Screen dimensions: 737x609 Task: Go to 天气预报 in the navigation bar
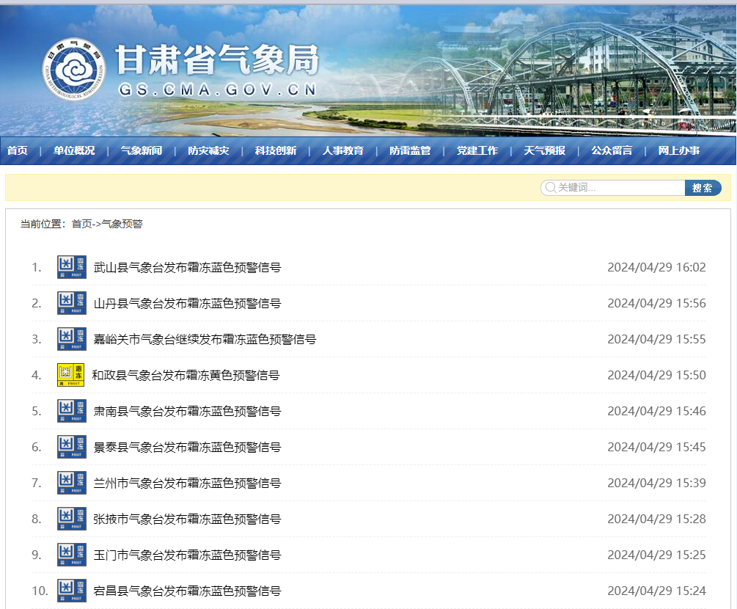pyautogui.click(x=545, y=150)
